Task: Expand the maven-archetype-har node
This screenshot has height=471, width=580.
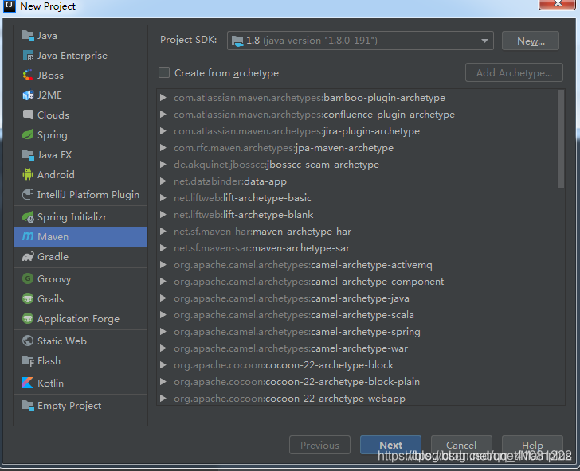Action: (x=163, y=232)
